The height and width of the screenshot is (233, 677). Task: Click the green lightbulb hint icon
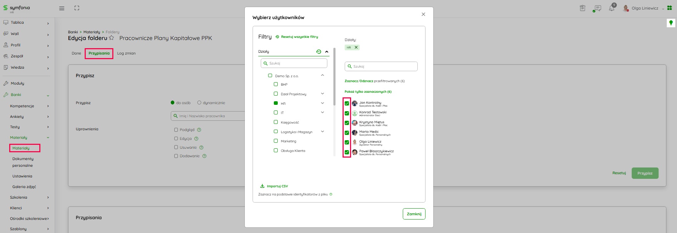click(671, 23)
